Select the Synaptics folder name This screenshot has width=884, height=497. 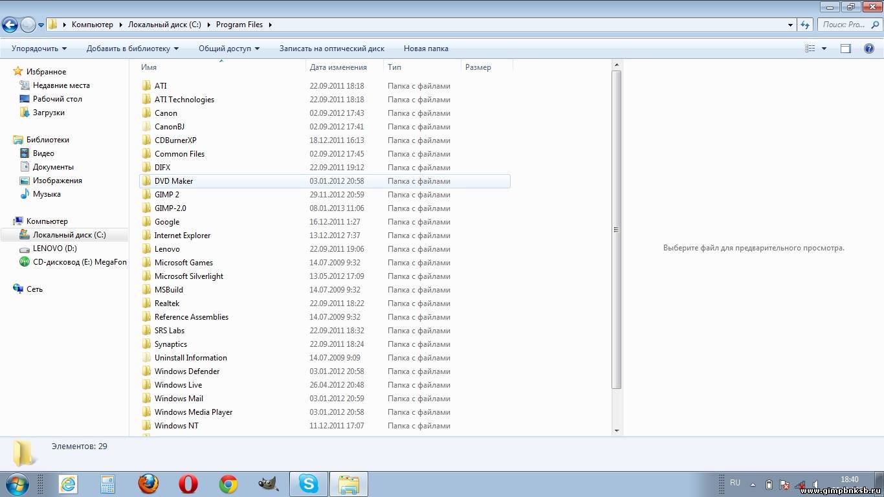171,344
